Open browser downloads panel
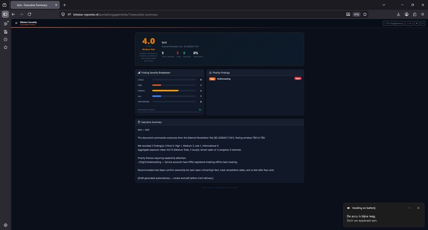This screenshot has width=428, height=230. 398,14
